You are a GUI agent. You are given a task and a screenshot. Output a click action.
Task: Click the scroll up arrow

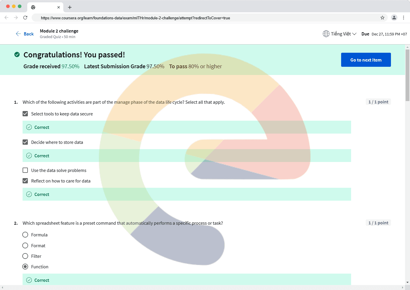coord(407,47)
